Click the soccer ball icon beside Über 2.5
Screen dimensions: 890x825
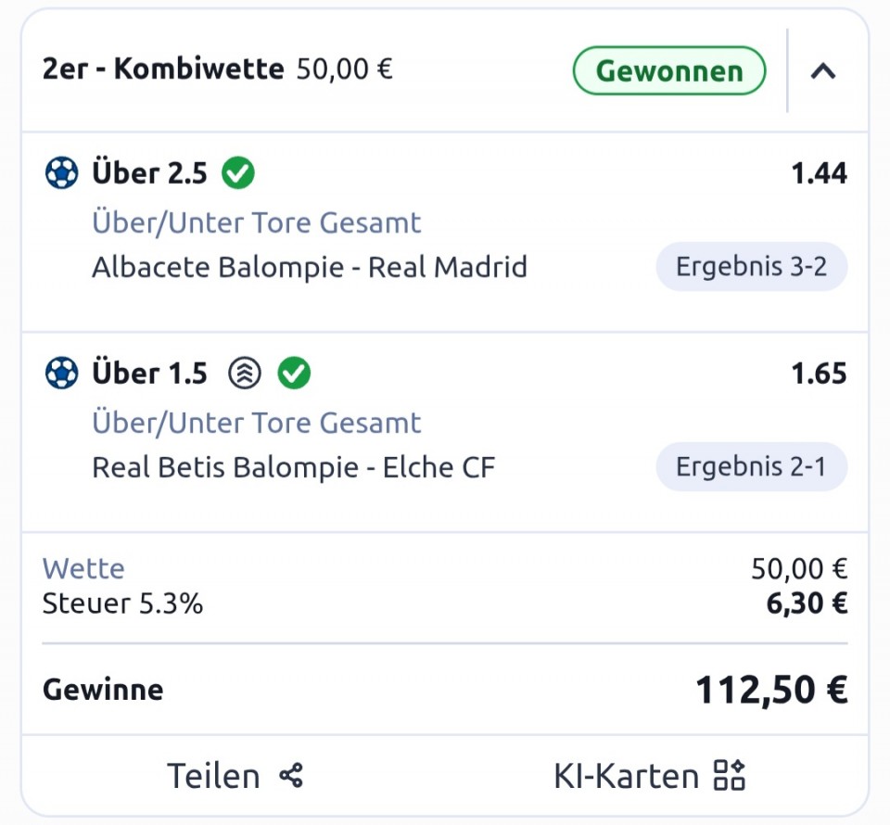[61, 173]
